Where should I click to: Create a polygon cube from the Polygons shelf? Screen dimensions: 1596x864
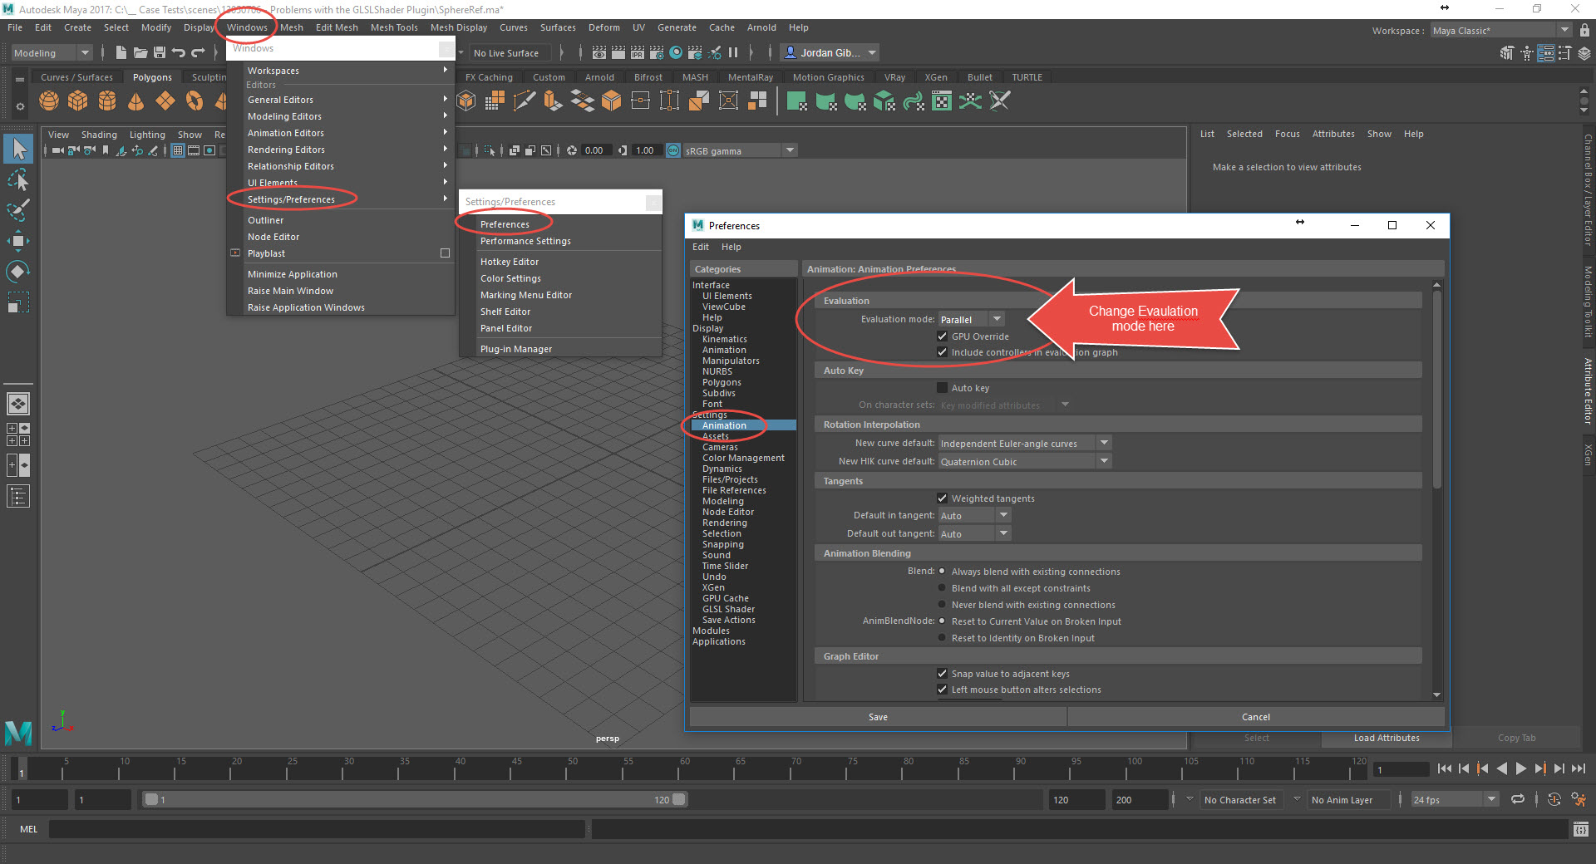77,101
